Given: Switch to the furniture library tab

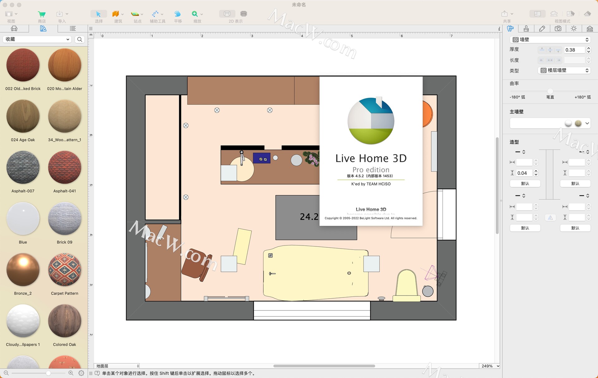Looking at the screenshot, I should coord(14,29).
